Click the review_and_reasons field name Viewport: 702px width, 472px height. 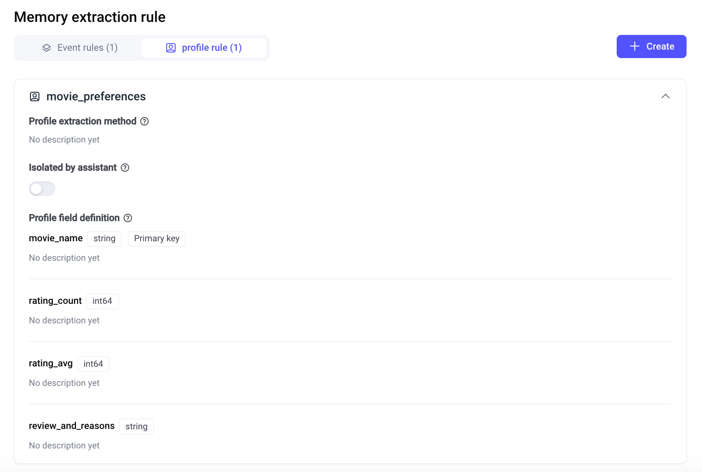pyautogui.click(x=71, y=426)
